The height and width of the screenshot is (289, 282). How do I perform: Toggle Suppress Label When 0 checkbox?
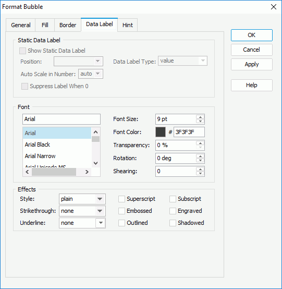(24, 86)
